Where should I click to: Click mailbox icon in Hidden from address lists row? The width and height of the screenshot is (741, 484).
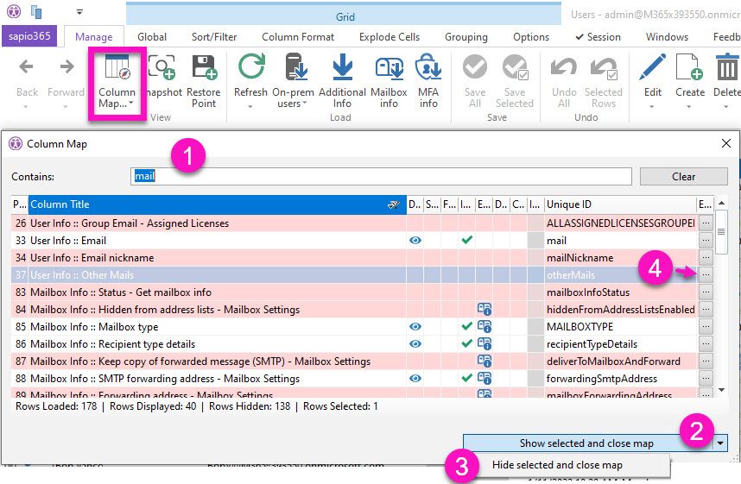tap(484, 309)
